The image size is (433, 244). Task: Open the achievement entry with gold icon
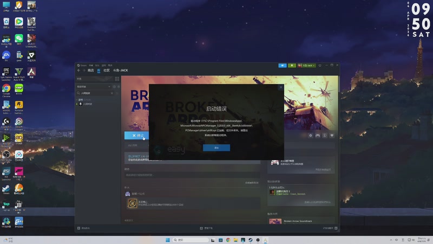coord(193,203)
